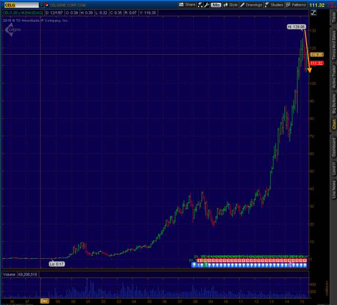
Task: Open the Times And Sales side tab
Action: click(x=334, y=45)
